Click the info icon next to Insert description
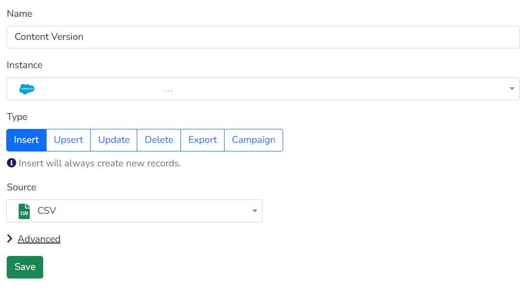This screenshot has width=526, height=290. click(x=11, y=162)
